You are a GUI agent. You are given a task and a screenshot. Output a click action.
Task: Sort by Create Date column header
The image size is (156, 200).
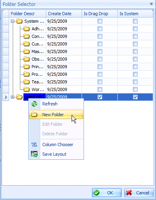click(64, 14)
